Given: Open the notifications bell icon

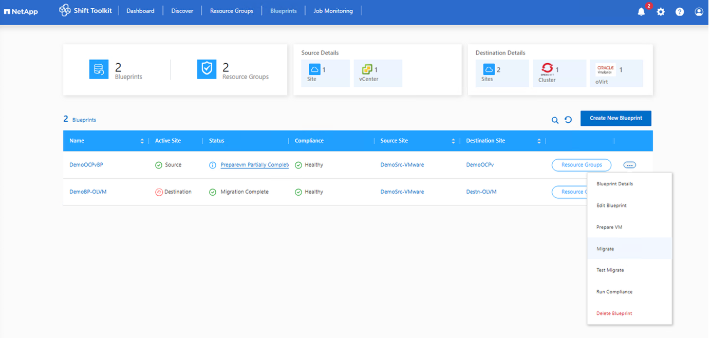Looking at the screenshot, I should click(641, 12).
